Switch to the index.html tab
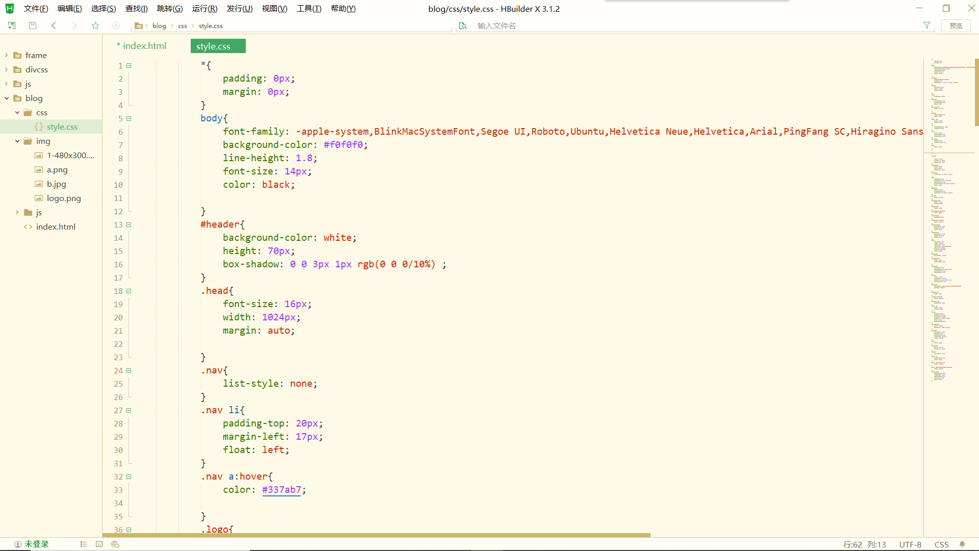Screen dimensions: 979x551 point(142,46)
